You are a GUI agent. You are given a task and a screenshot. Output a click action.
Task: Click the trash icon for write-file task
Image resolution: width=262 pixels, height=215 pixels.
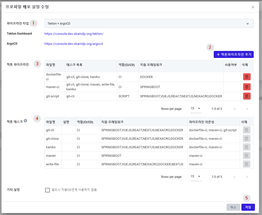[x=246, y=164]
